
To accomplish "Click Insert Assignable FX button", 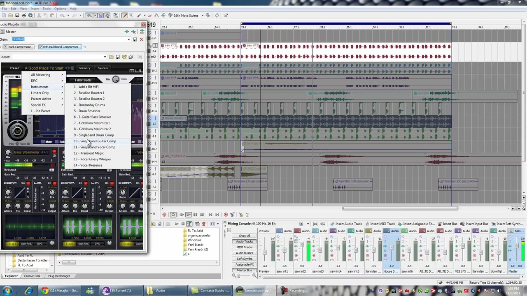I will (x=416, y=224).
